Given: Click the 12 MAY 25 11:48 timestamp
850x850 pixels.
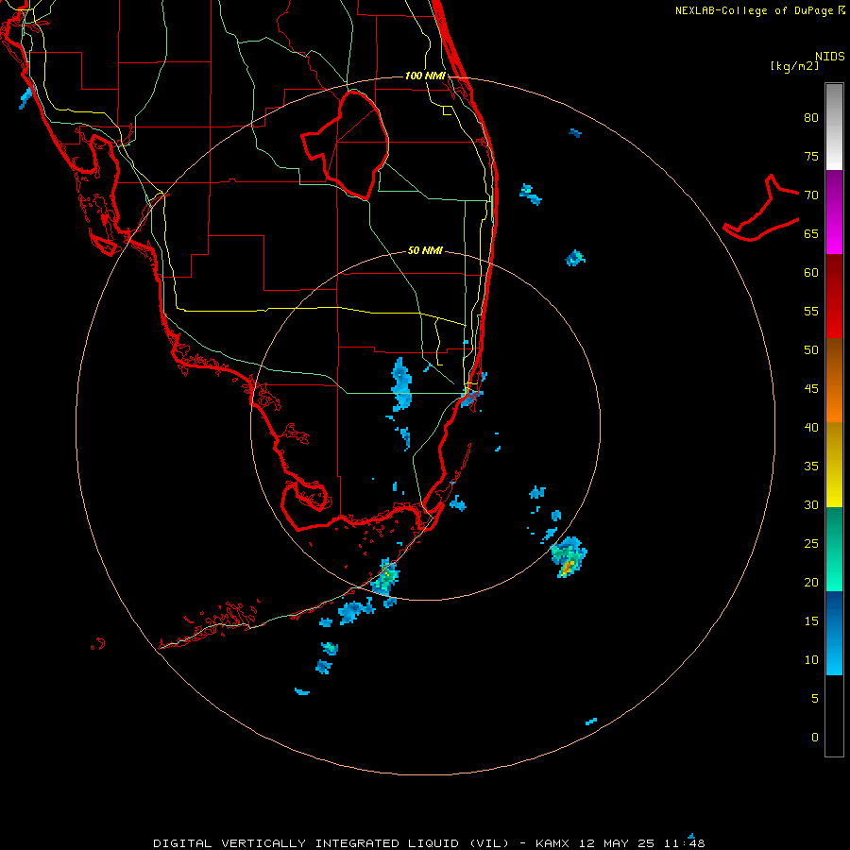Looking at the screenshot, I should coord(642,843).
